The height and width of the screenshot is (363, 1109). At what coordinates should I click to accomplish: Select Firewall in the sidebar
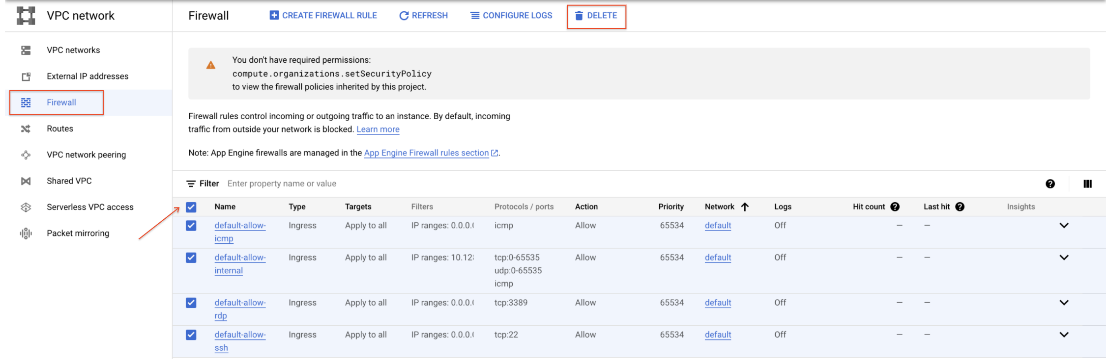tap(61, 103)
